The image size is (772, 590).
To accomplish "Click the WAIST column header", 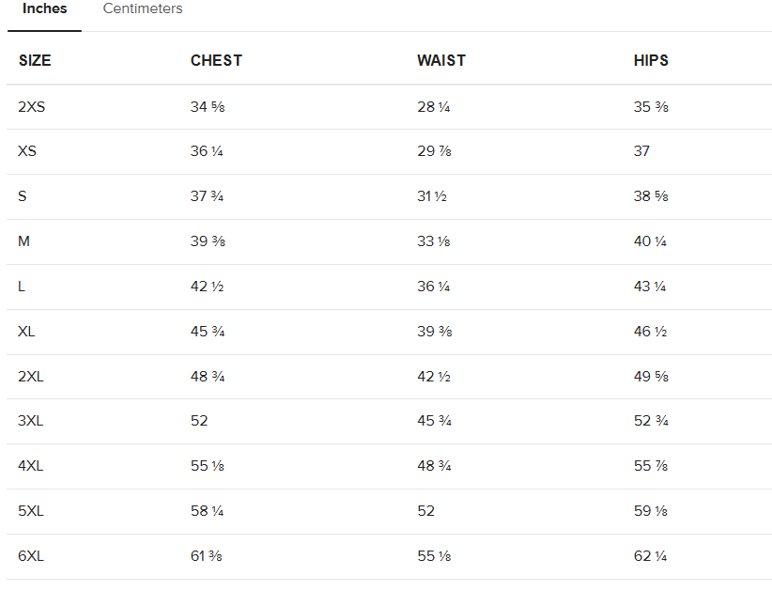I will coord(441,60).
